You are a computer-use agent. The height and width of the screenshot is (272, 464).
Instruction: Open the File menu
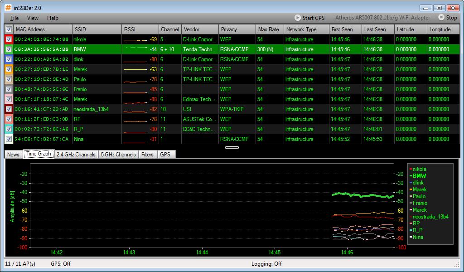coord(14,18)
